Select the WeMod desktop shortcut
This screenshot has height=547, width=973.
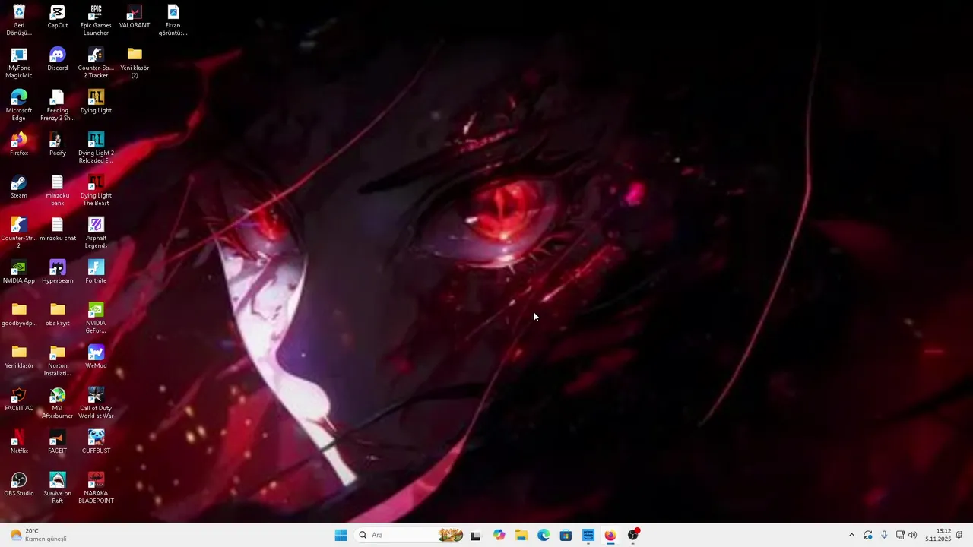click(96, 357)
